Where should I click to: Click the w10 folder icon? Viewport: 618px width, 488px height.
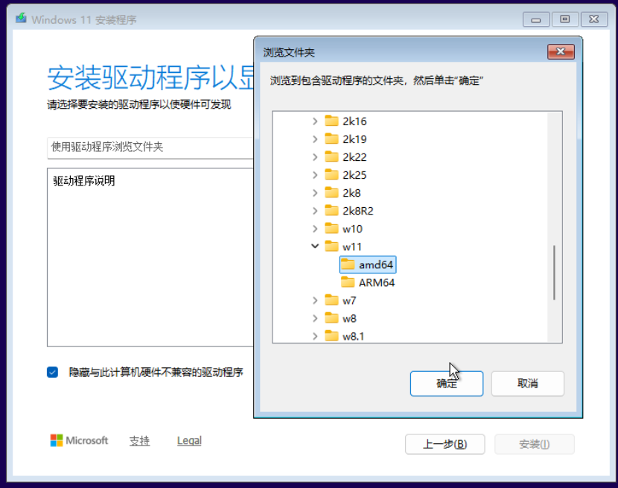(332, 229)
